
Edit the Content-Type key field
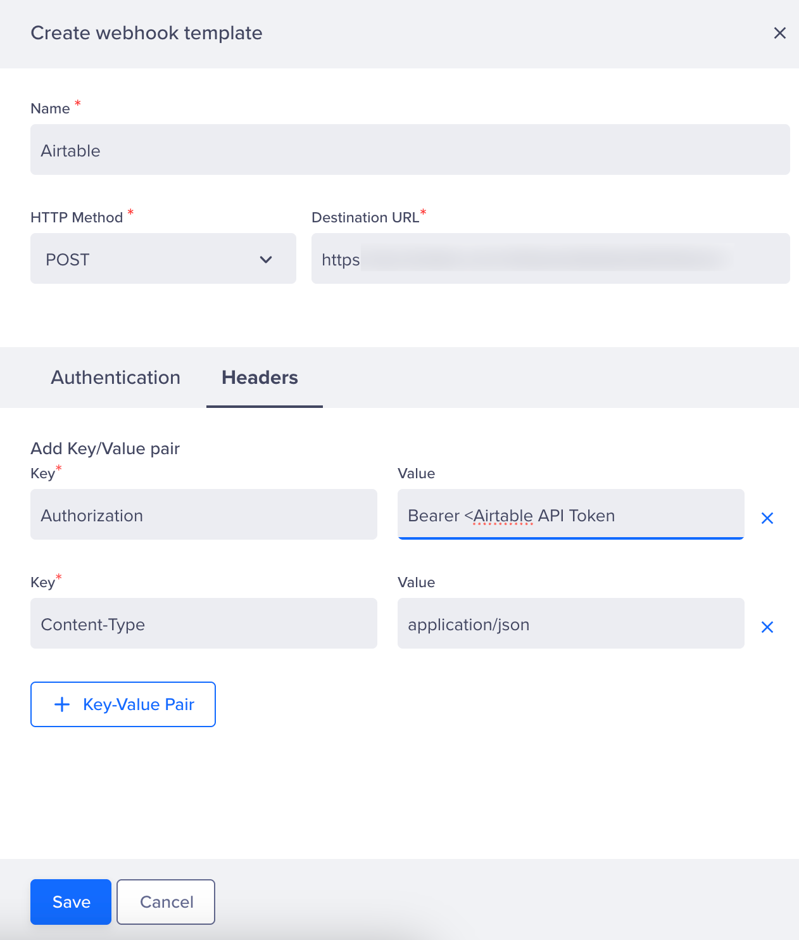204,623
